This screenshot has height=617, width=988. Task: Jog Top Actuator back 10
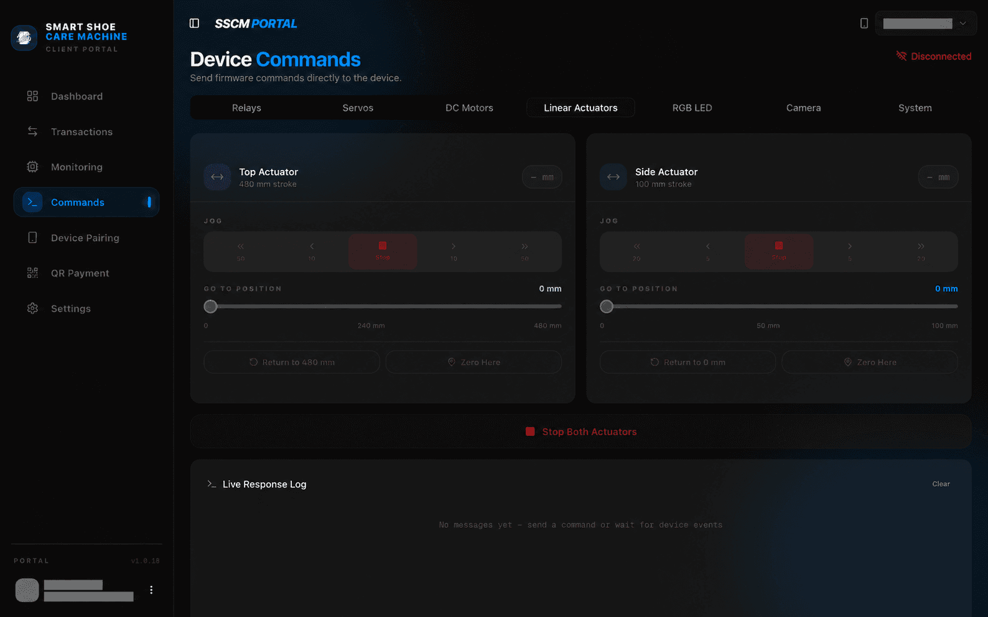(312, 252)
